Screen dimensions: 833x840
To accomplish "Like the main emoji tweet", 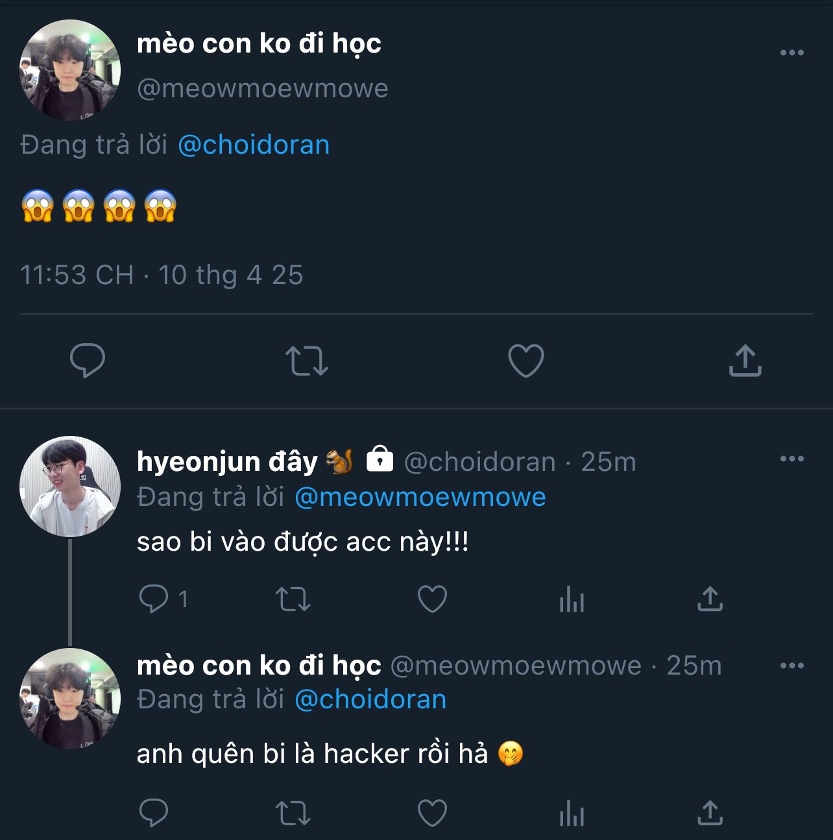I will click(x=525, y=361).
